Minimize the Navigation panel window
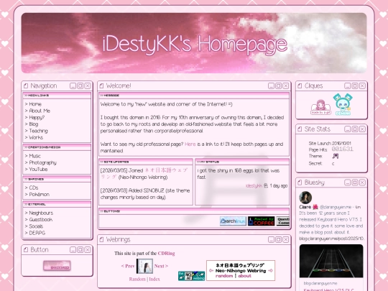This screenshot has height=291, width=388. (73, 86)
